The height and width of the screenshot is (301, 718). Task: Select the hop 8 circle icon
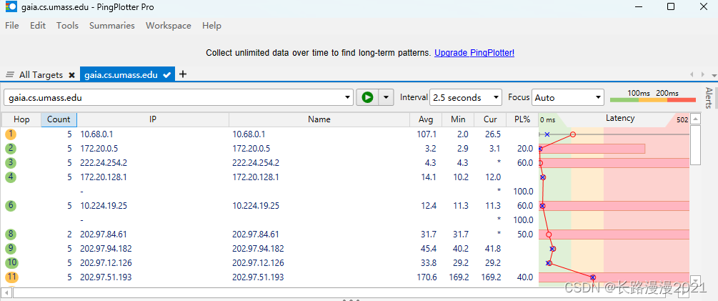(11, 234)
